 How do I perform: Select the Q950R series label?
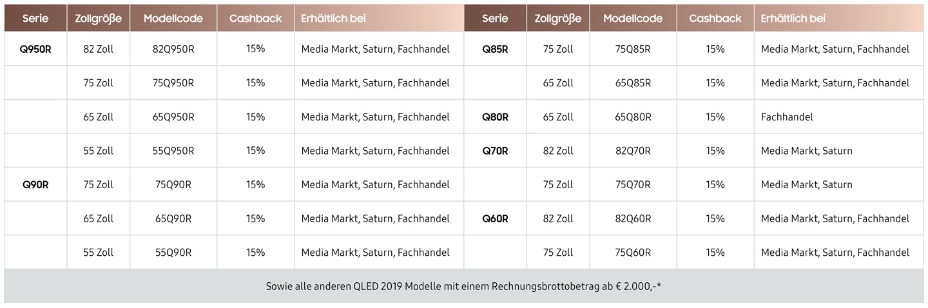[x=35, y=49]
